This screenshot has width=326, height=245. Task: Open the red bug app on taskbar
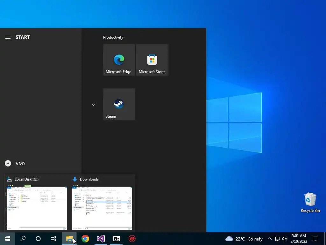coord(132,239)
